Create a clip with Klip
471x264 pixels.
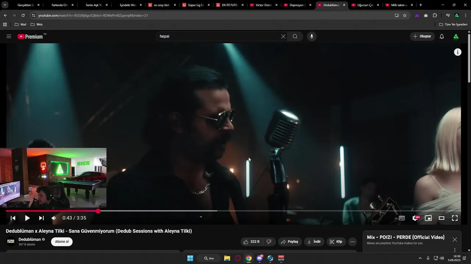click(336, 242)
